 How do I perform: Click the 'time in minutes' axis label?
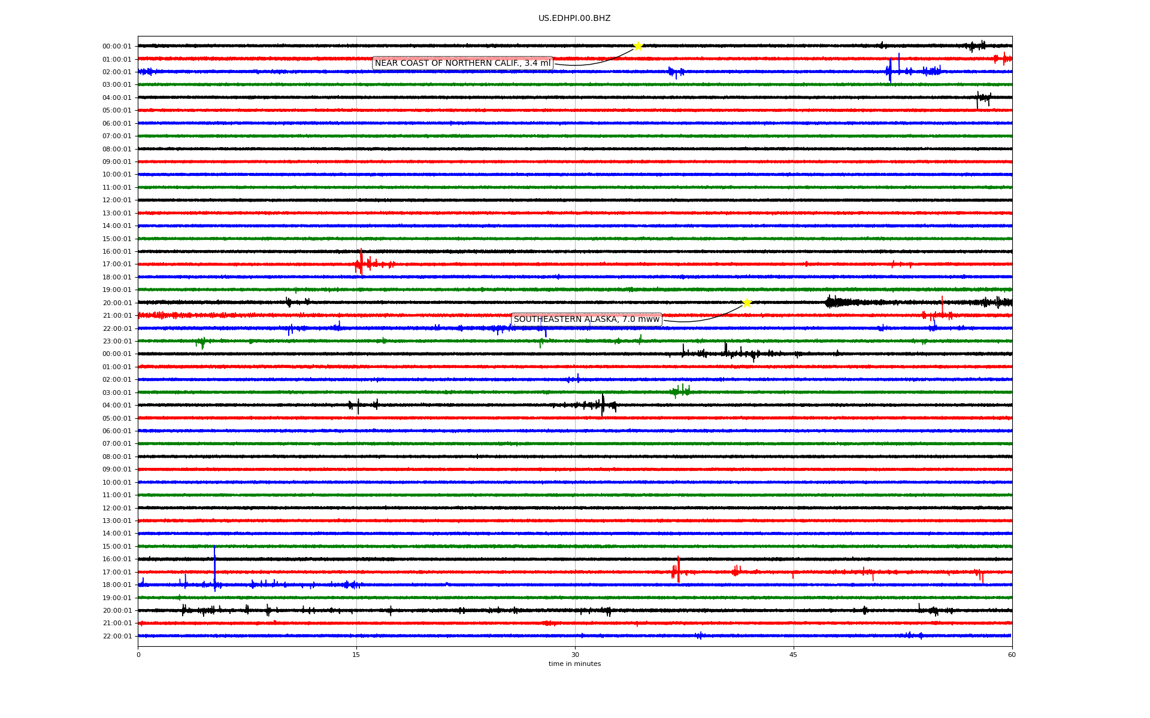tap(574, 664)
